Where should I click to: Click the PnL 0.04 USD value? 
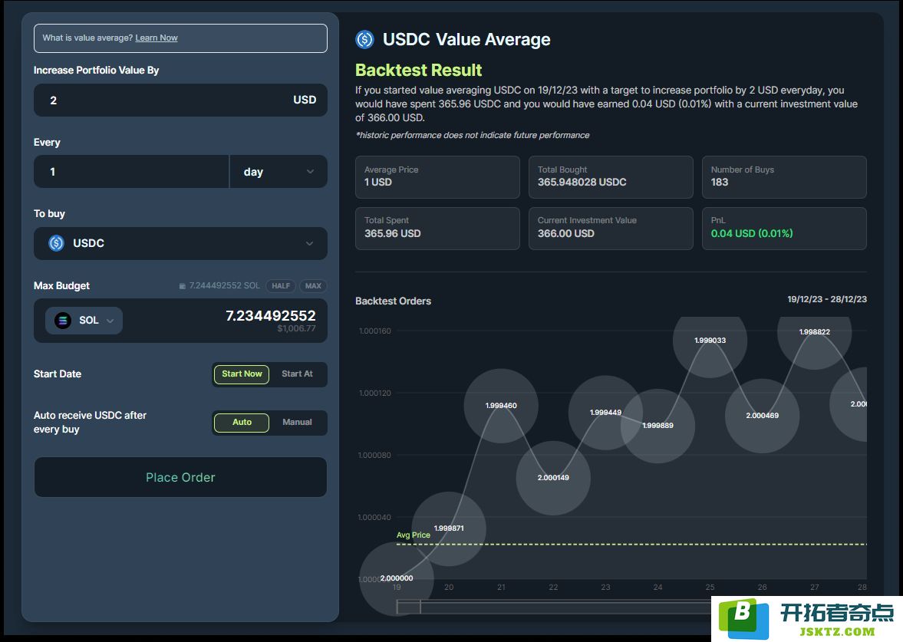click(752, 233)
